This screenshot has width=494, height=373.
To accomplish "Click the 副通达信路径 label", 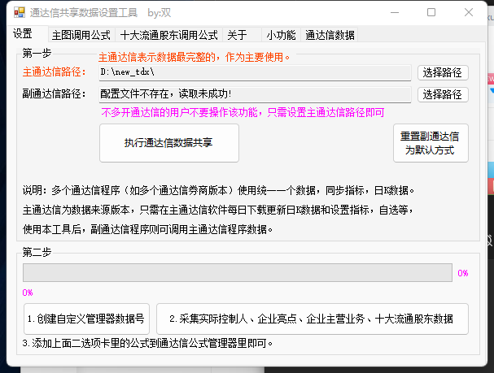I will click(54, 93).
